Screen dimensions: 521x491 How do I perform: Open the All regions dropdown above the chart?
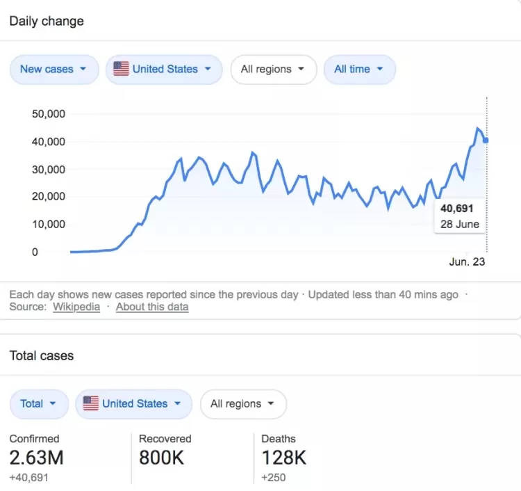tap(274, 69)
